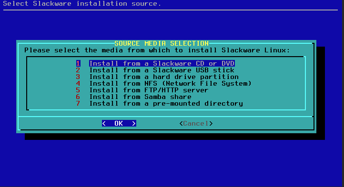Screen dimensions: 344x187
Task: Click the right angle bracket of OK
Action: (134, 123)
